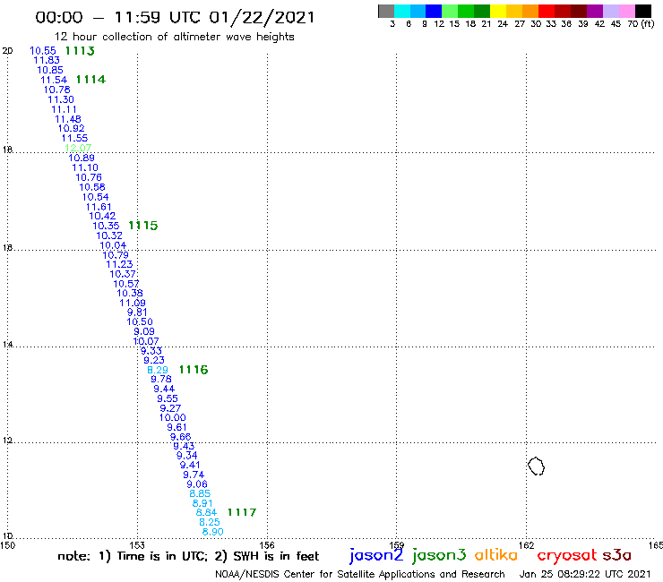Select the time marker 1115
This screenshot has height=582, width=663.
tap(143, 226)
